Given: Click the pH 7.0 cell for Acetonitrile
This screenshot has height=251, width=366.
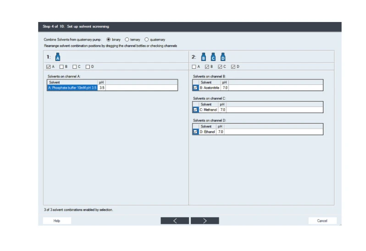Looking at the screenshot, I should click(225, 88).
